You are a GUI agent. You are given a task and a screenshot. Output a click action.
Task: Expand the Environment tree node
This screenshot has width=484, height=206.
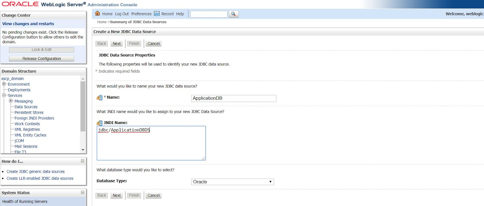click(x=4, y=84)
